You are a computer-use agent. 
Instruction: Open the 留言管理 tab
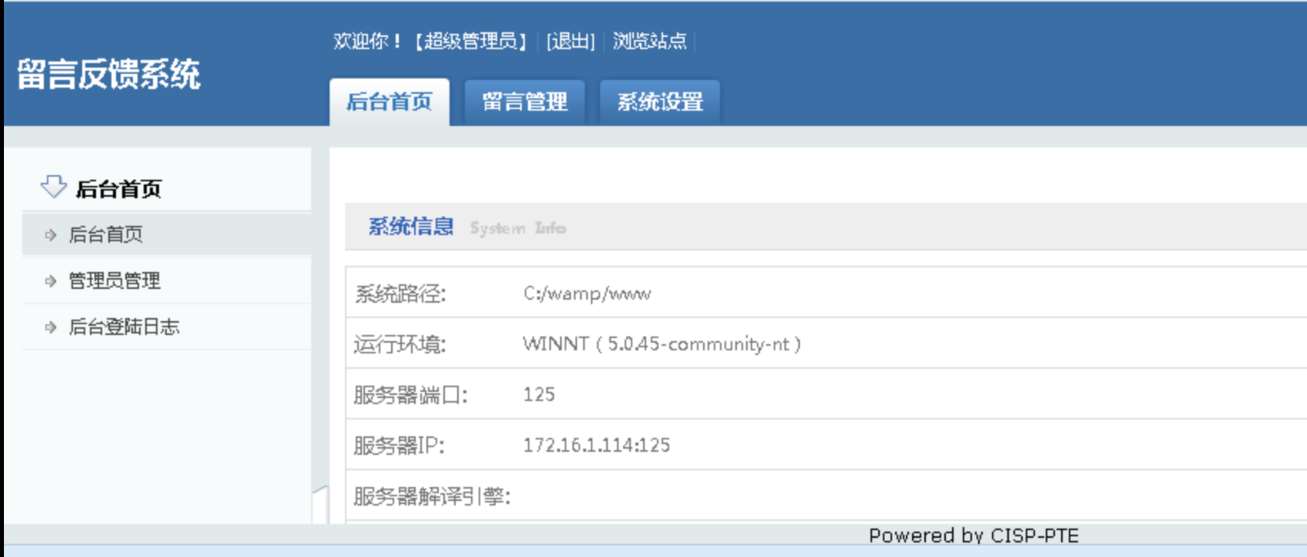coord(525,102)
